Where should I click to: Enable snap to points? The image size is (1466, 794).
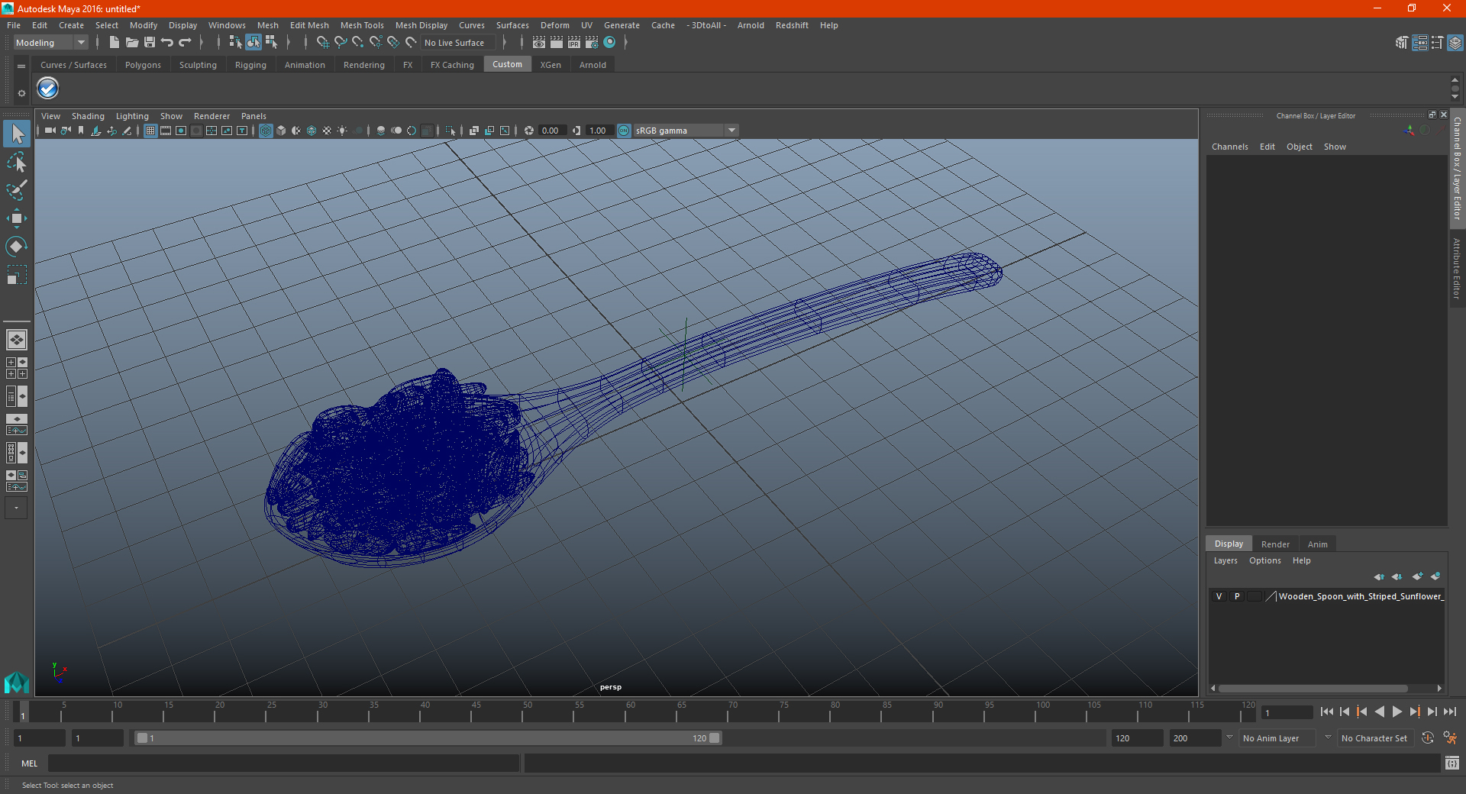357,43
